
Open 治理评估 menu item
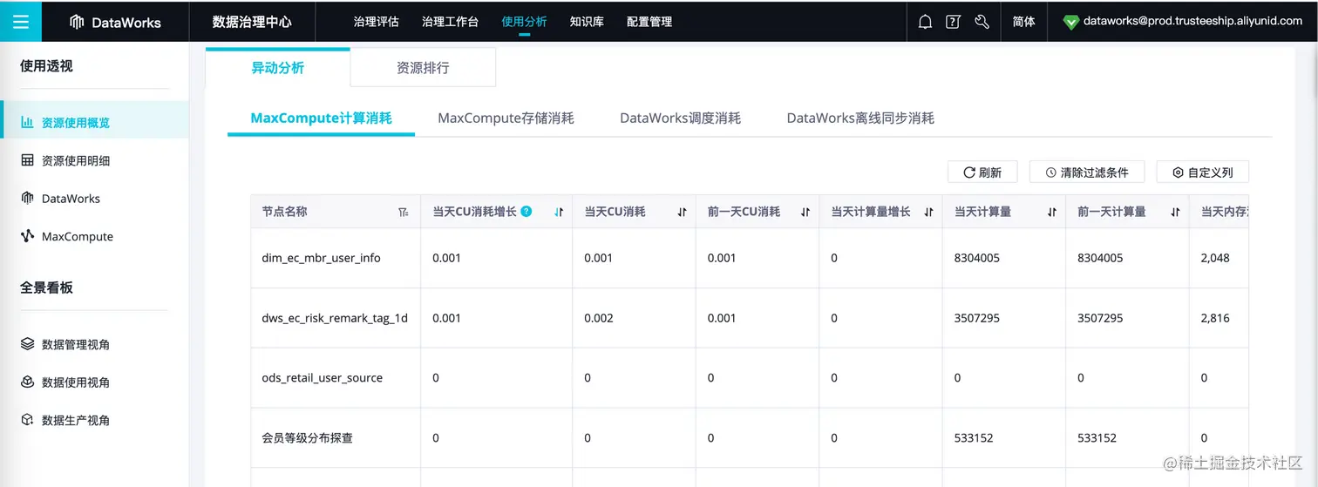(377, 22)
